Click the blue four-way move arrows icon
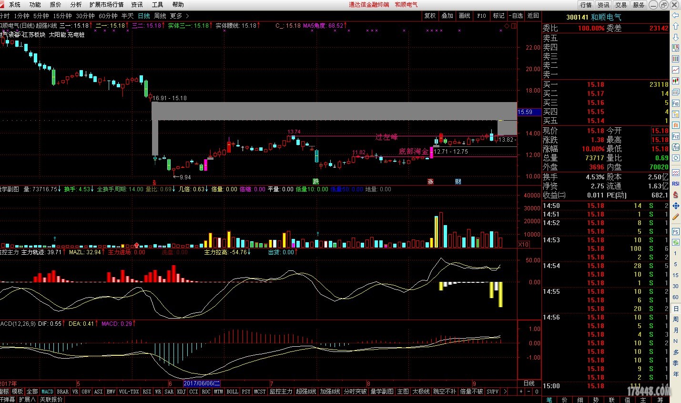The image size is (681, 403). [675, 206]
